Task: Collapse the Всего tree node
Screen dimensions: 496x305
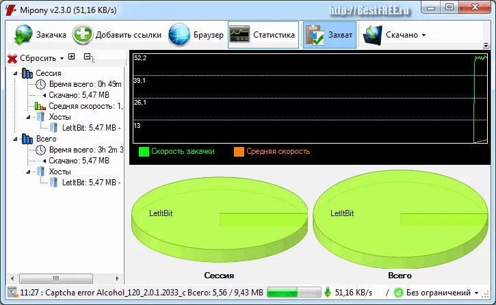Action: pos(15,139)
